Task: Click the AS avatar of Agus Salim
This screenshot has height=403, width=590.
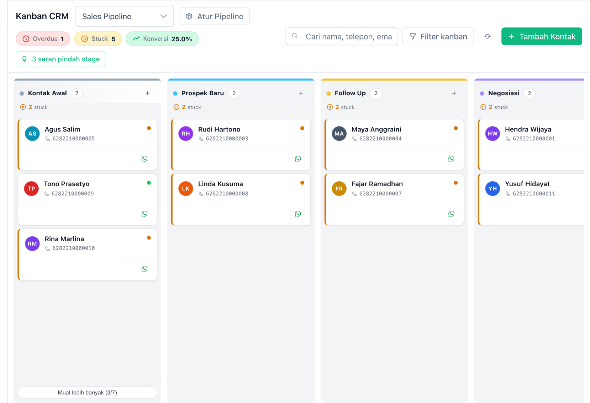Action: 32,134
